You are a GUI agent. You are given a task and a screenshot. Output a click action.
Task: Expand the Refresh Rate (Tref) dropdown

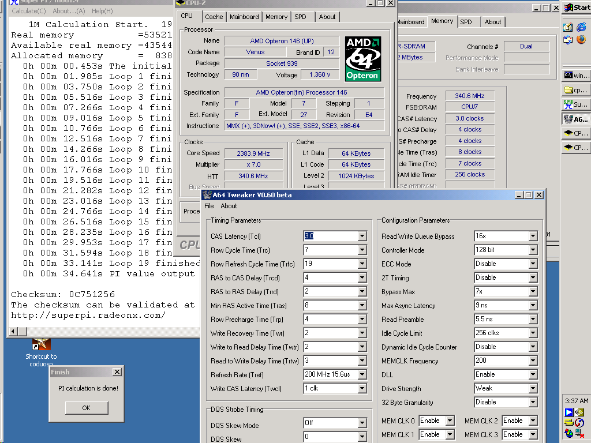coord(362,375)
